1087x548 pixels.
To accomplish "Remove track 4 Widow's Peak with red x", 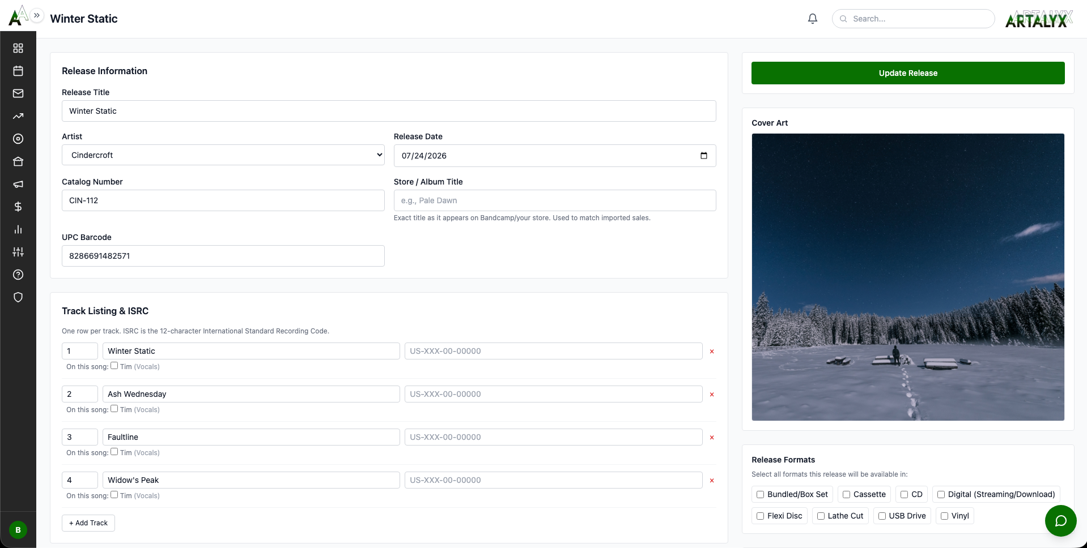I will 712,481.
